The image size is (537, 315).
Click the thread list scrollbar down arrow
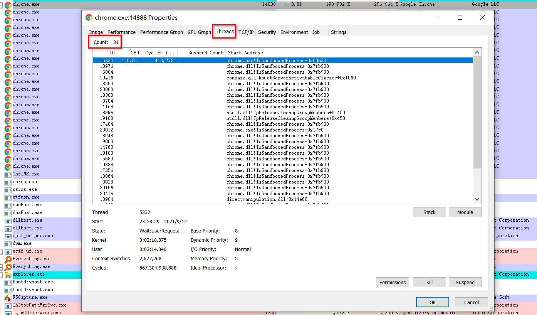tap(477, 199)
